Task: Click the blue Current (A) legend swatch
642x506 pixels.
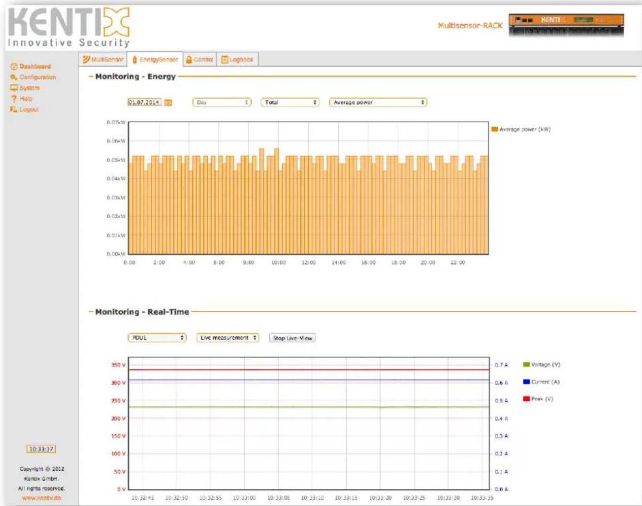Action: click(526, 382)
